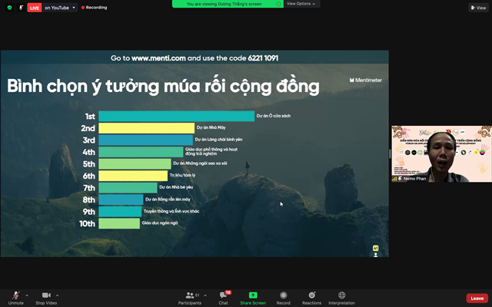The height and width of the screenshot is (307, 492).
Task: Click the muted microphone indicator at top
Action: (x=21, y=8)
